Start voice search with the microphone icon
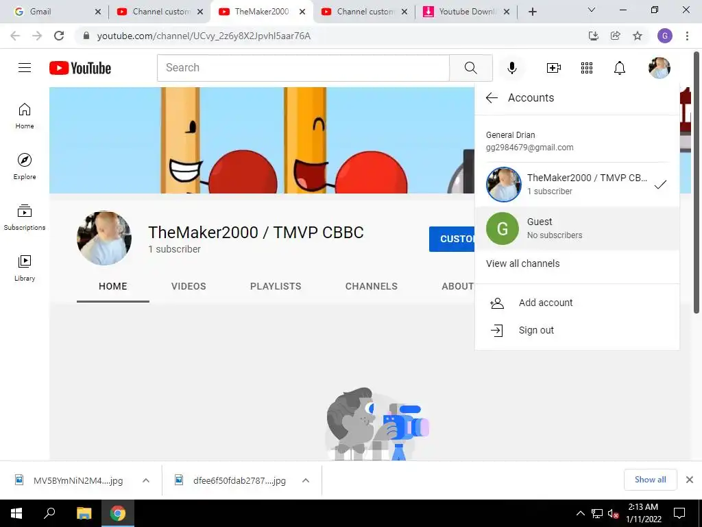 point(511,68)
